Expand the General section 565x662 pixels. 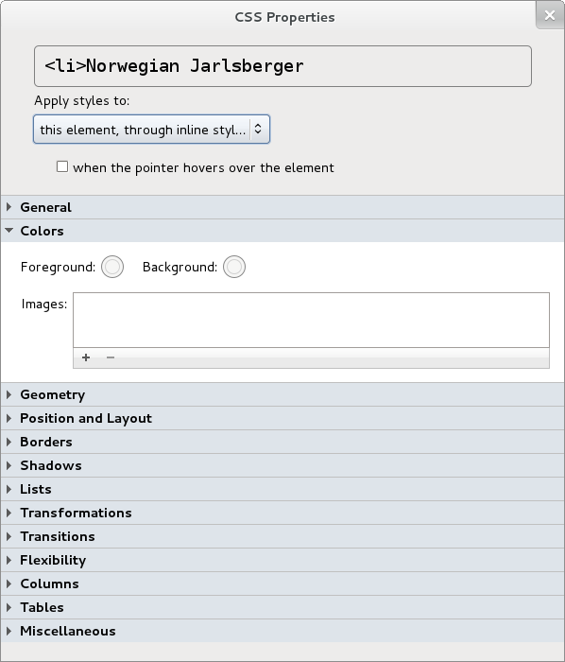click(x=282, y=207)
